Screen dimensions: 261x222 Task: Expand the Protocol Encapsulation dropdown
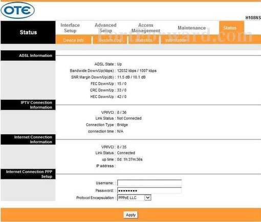click(x=134, y=198)
